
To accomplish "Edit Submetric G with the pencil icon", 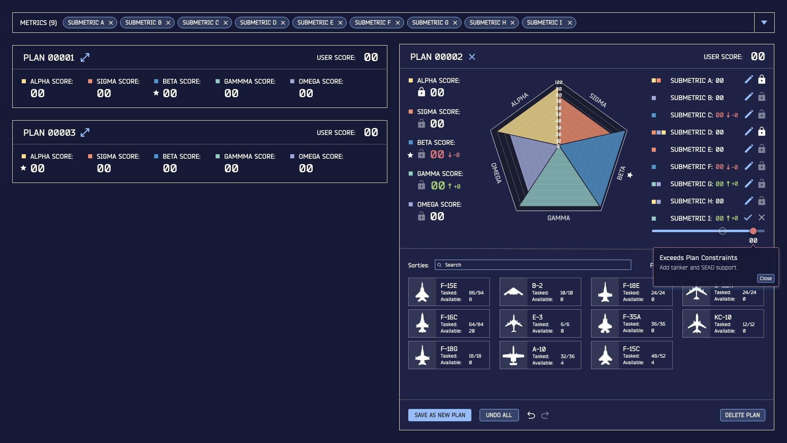I will (748, 183).
